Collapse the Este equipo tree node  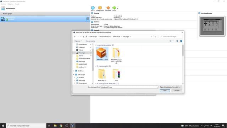74,75
